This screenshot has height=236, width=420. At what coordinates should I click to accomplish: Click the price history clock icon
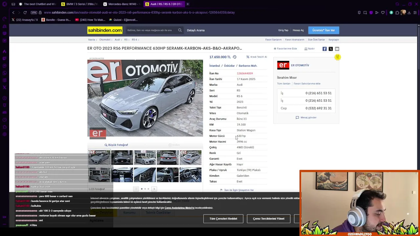pyautogui.click(x=234, y=57)
